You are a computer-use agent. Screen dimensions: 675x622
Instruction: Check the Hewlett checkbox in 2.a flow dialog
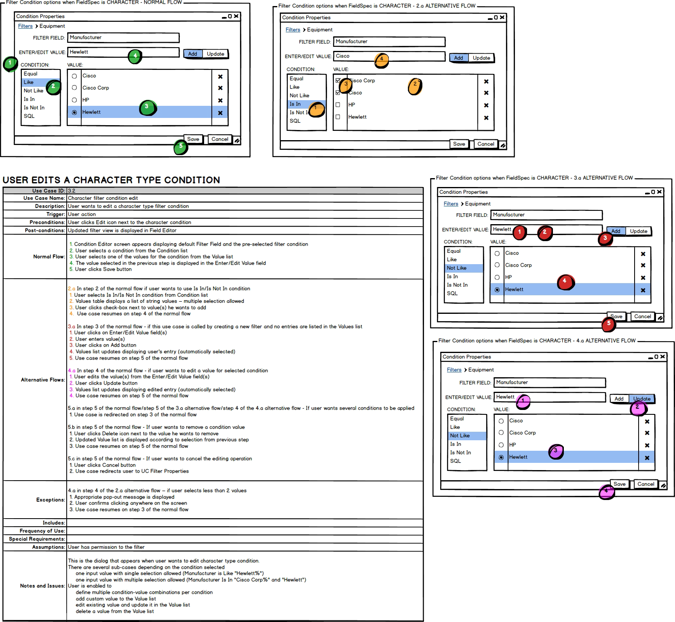(338, 117)
